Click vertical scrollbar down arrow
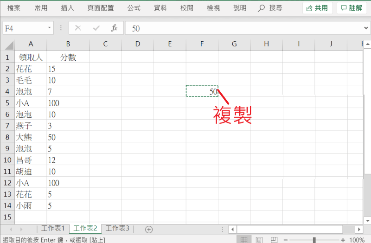Image resolution: width=371 pixels, height=243 pixels. tap(367, 221)
